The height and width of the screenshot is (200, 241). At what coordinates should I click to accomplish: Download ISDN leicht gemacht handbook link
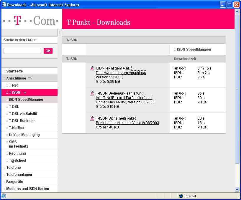point(121,72)
